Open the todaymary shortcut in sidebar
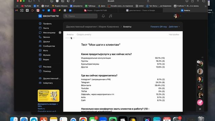This screenshot has width=215, height=121. tap(46, 83)
